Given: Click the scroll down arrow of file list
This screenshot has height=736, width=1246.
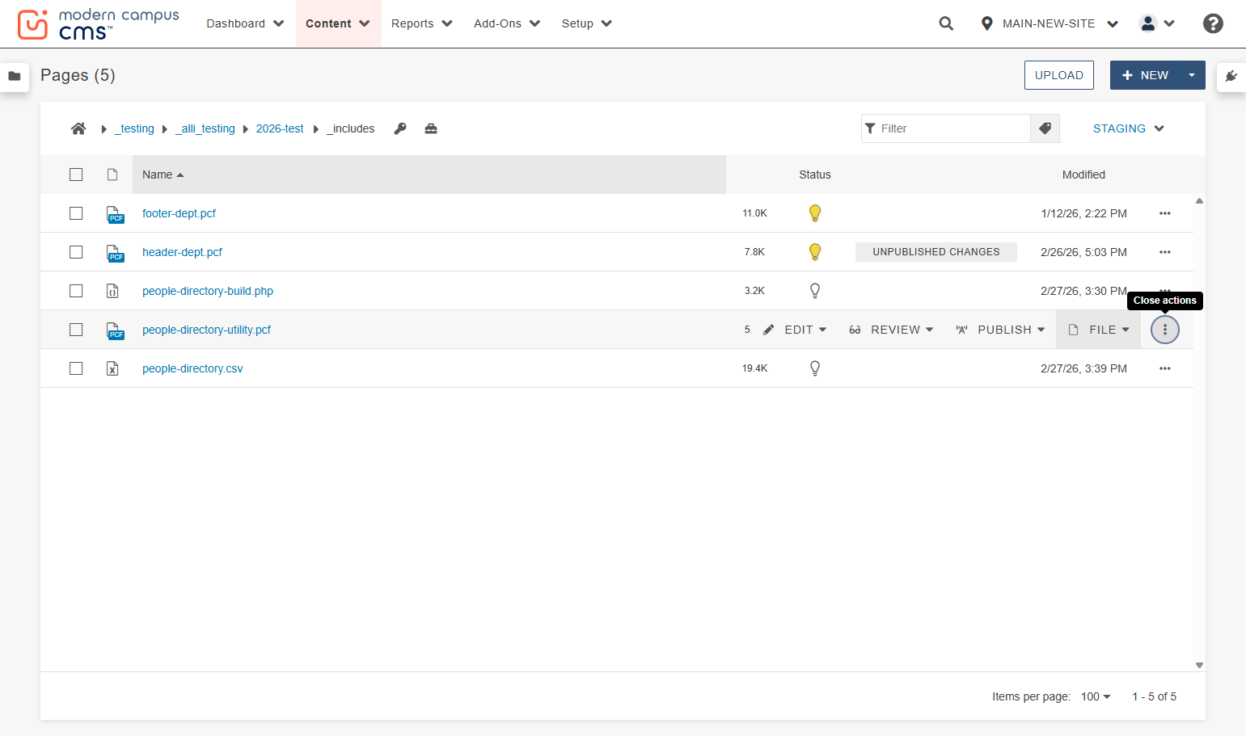Looking at the screenshot, I should point(1200,665).
